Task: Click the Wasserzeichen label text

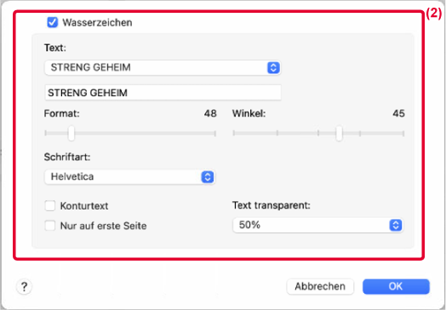Action: (x=97, y=22)
